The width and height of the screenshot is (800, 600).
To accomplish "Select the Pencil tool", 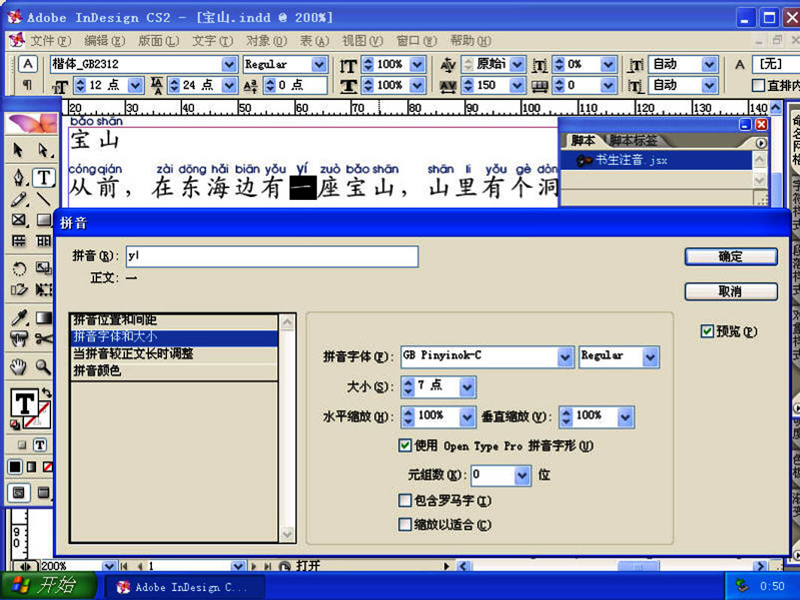I will tap(18, 199).
